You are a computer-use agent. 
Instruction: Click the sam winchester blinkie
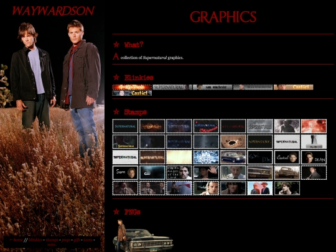click(213, 87)
